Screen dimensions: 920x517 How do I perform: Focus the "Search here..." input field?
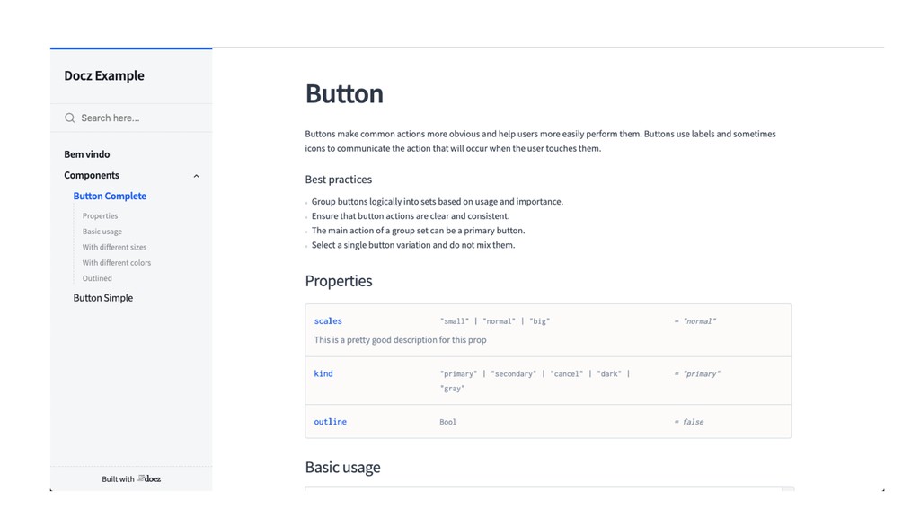(135, 118)
